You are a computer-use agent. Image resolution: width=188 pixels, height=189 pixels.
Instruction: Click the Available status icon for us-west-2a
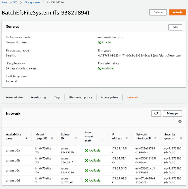pos(86,151)
